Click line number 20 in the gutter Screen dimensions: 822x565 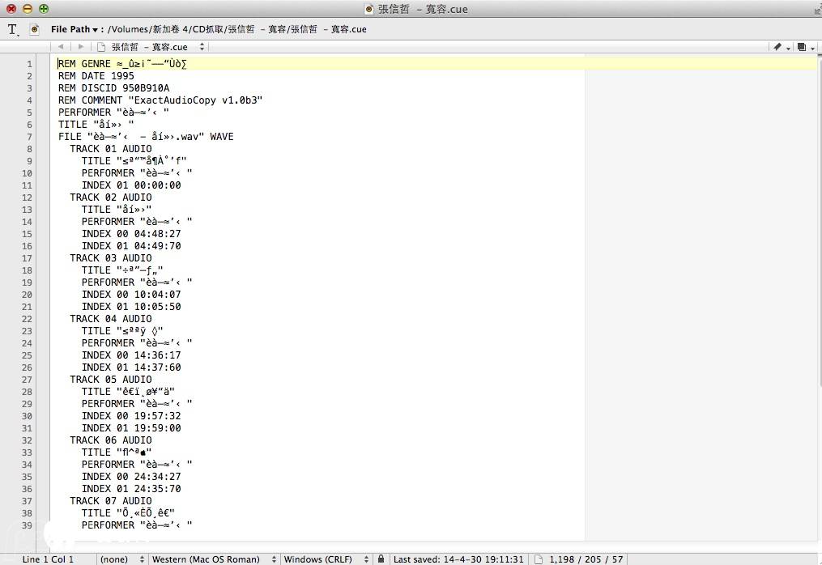pos(28,295)
